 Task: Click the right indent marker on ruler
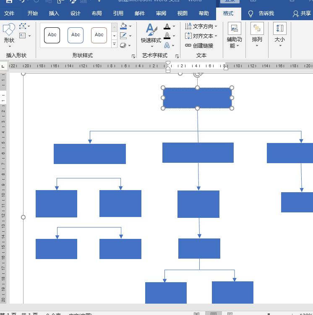(x=226, y=68)
